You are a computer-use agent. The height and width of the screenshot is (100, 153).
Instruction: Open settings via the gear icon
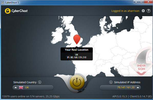tap(143, 11)
